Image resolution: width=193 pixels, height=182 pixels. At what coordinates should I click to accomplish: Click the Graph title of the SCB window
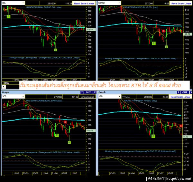pos(5,92)
